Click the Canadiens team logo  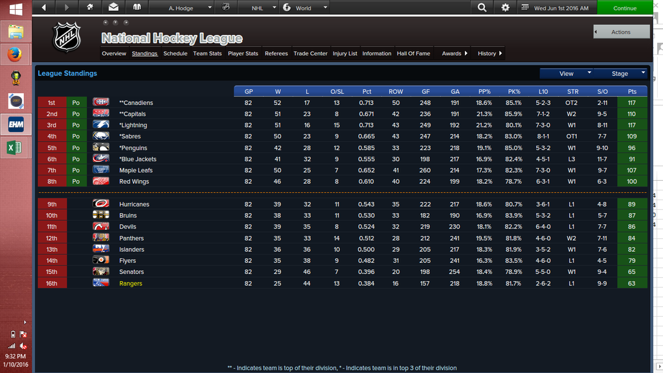click(100, 102)
